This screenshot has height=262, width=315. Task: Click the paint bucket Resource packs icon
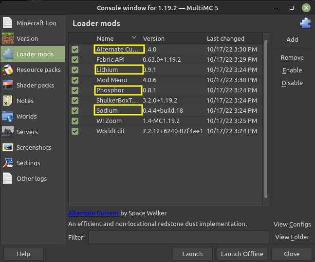pyautogui.click(x=8, y=70)
